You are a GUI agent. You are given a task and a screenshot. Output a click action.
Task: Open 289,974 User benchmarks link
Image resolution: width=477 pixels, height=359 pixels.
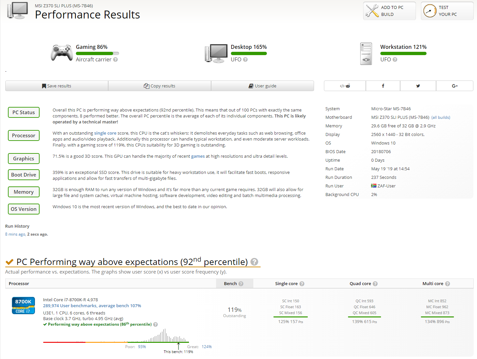point(92,306)
